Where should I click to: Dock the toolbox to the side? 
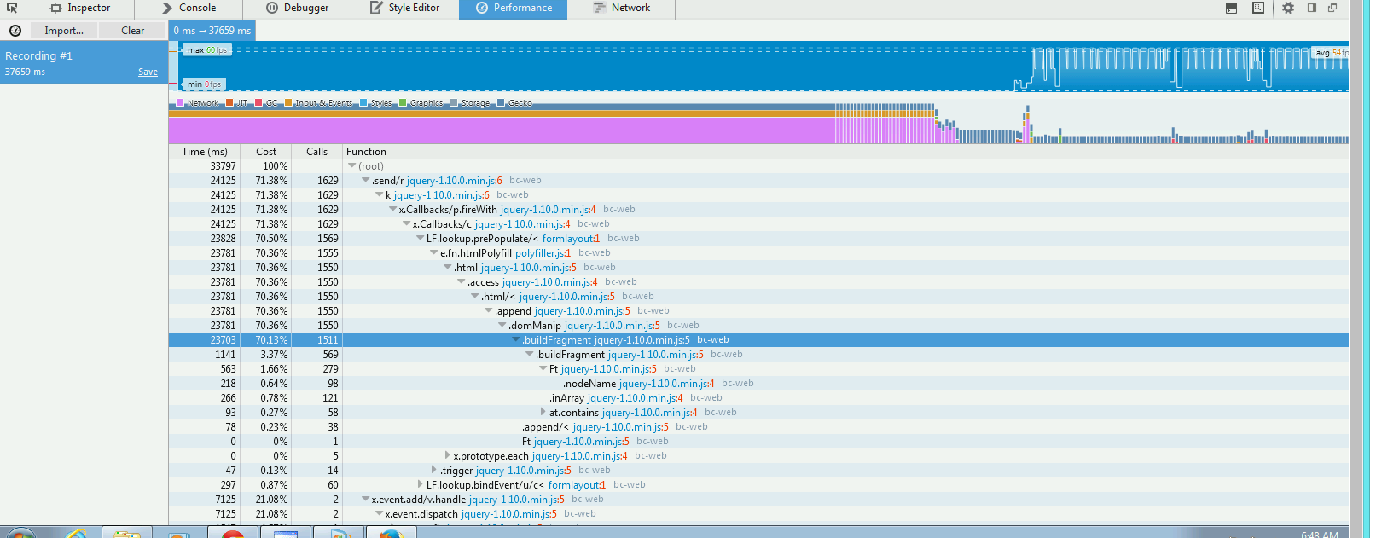[x=1312, y=8]
